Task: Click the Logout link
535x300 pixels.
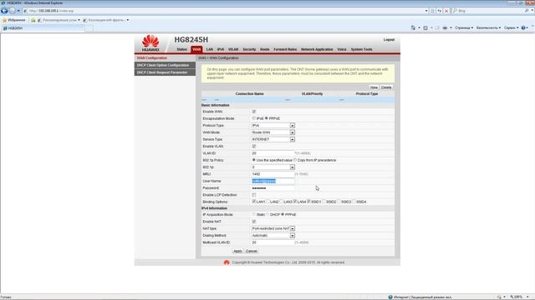Action: pyautogui.click(x=389, y=40)
